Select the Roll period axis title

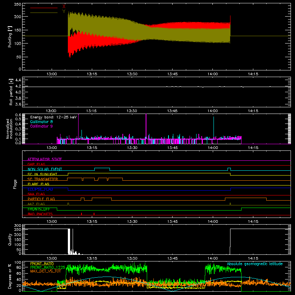point(11,92)
